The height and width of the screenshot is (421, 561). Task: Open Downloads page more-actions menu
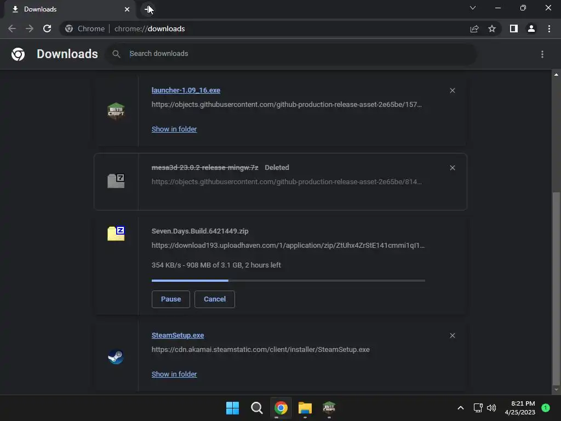(542, 54)
